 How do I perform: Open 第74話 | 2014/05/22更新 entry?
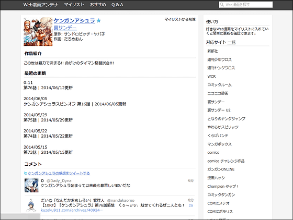[x=48, y=136]
